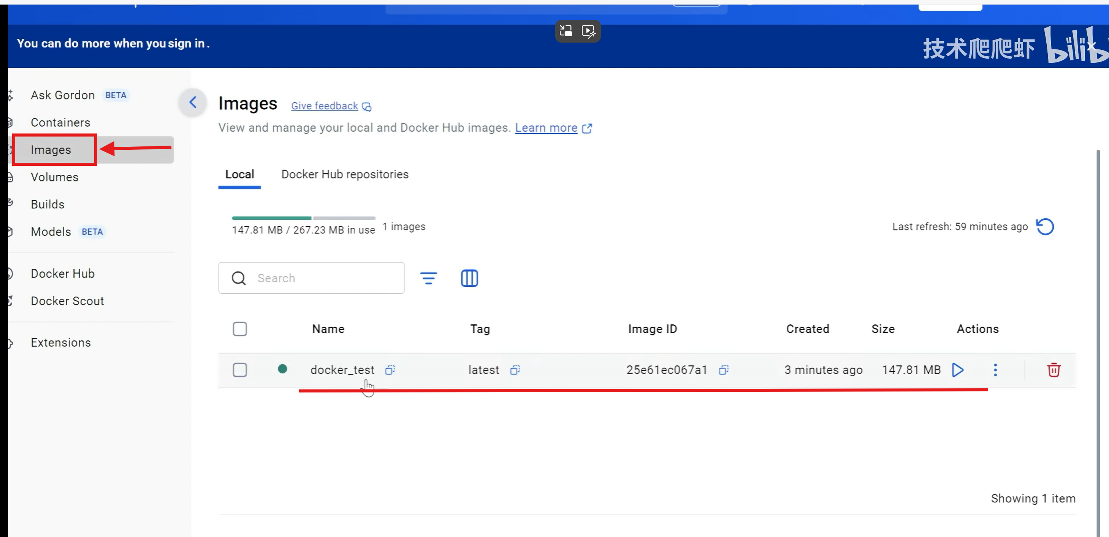Sort by the Name column header
The image size is (1109, 537).
point(328,329)
